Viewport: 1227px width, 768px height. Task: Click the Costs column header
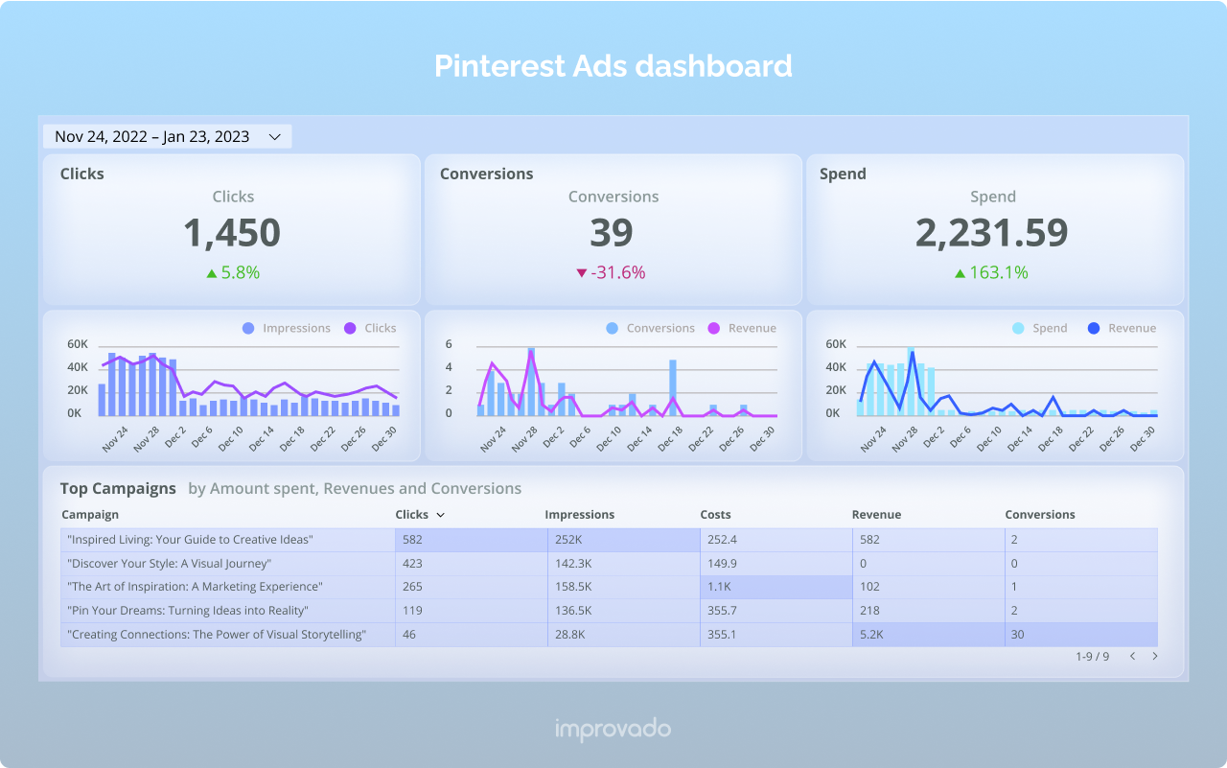715,515
